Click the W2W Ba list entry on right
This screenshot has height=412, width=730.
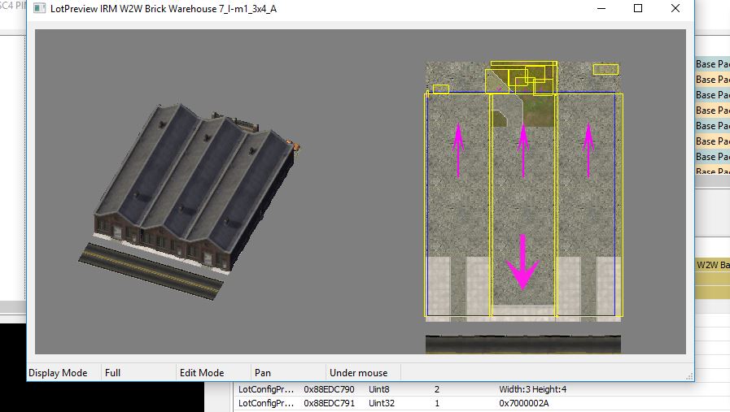(x=712, y=265)
